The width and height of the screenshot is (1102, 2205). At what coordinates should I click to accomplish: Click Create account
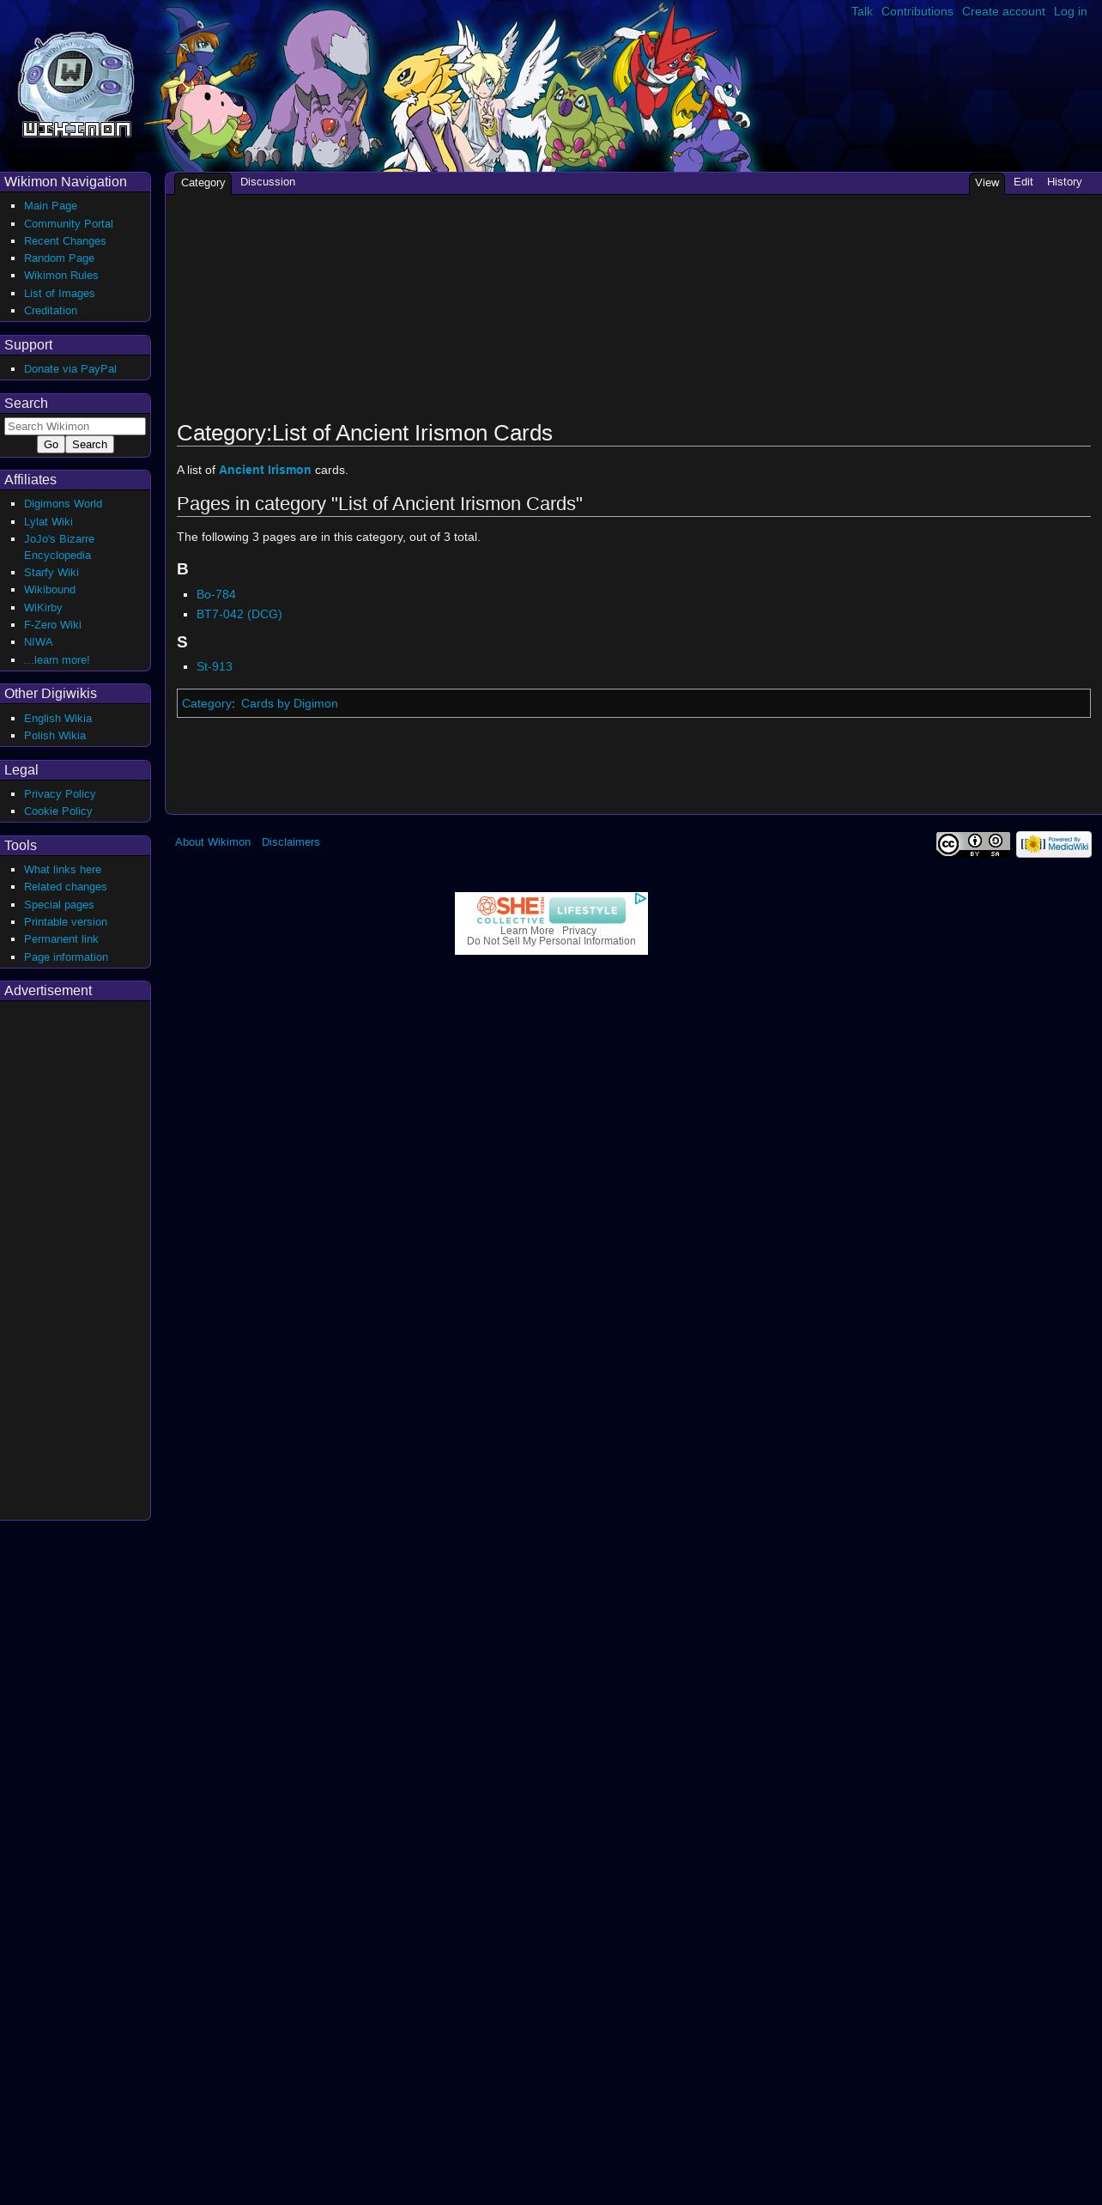(1003, 12)
